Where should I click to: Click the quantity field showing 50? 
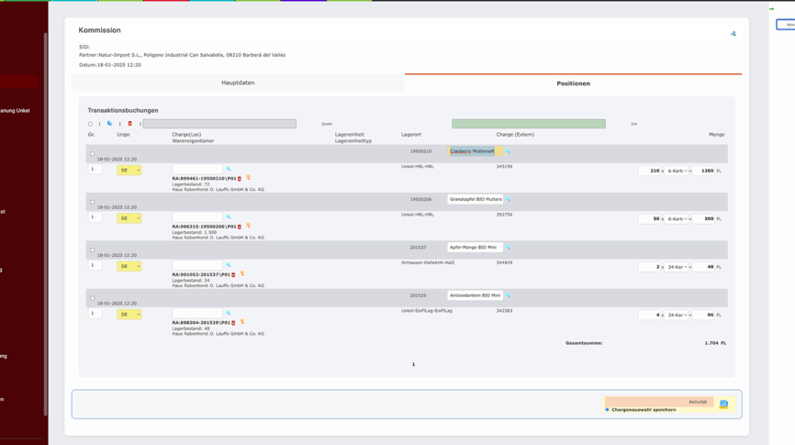coord(649,218)
